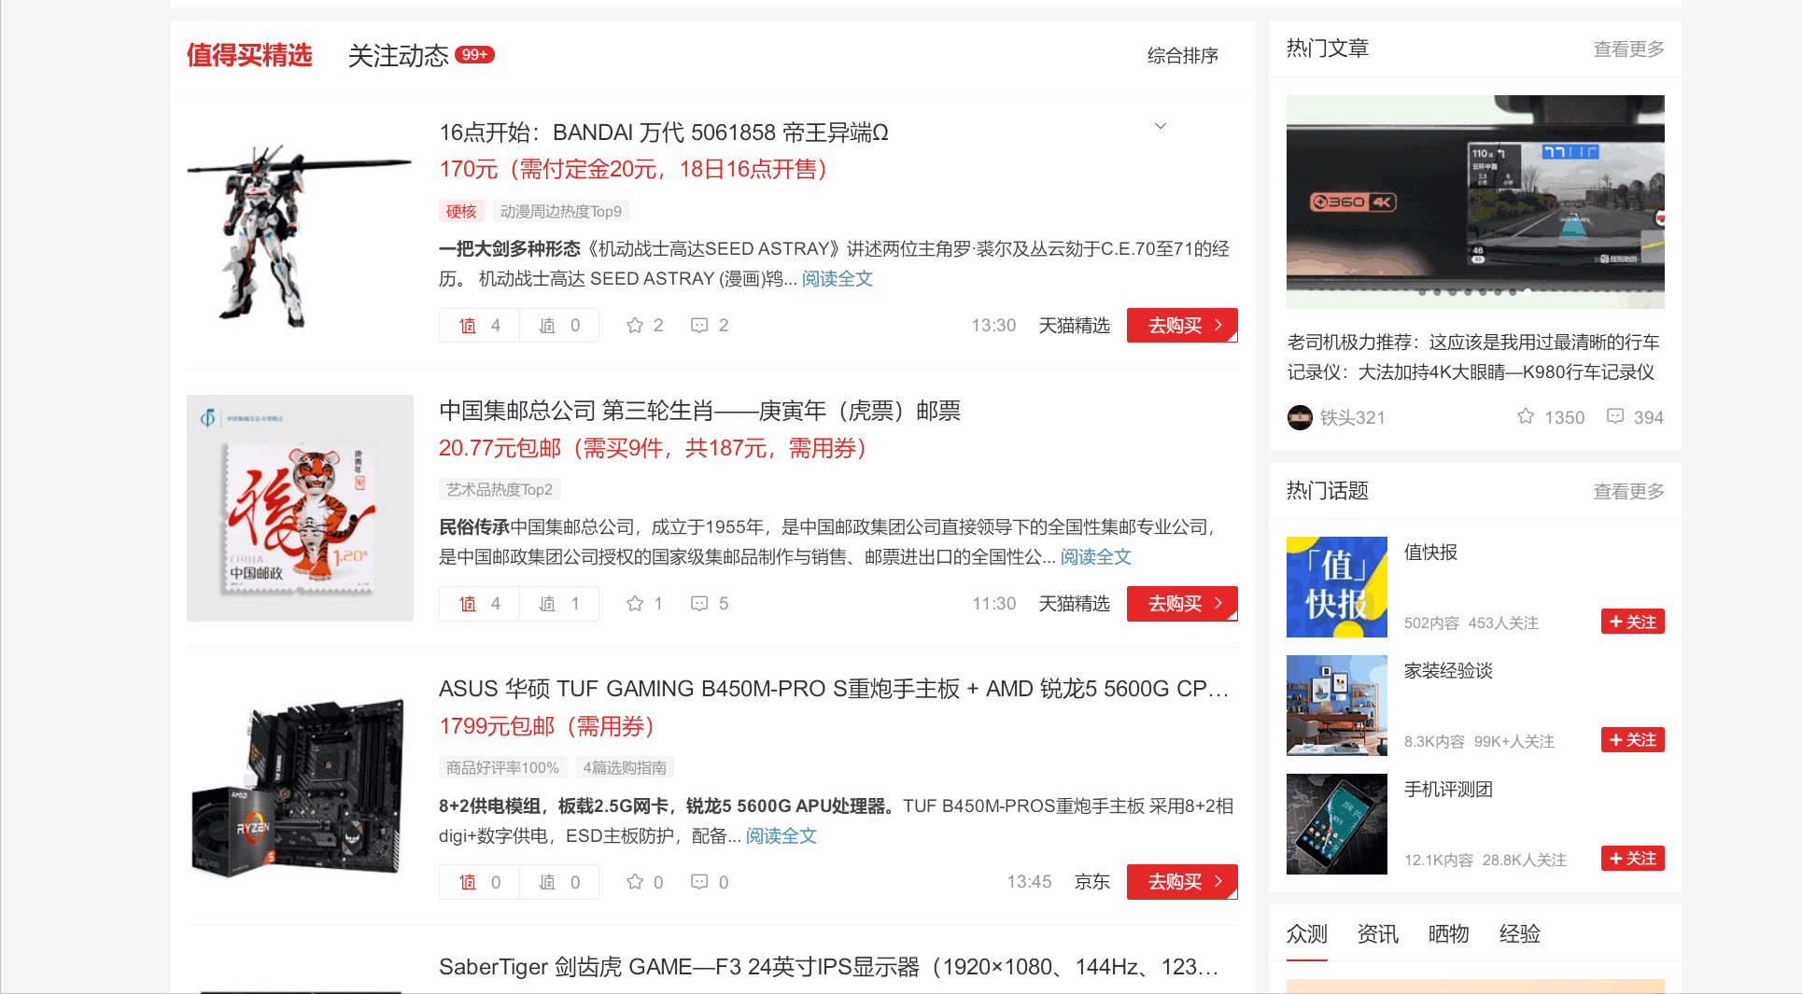
Task: Open the BANDAI 万代 帝王异端 title
Action: (x=664, y=133)
